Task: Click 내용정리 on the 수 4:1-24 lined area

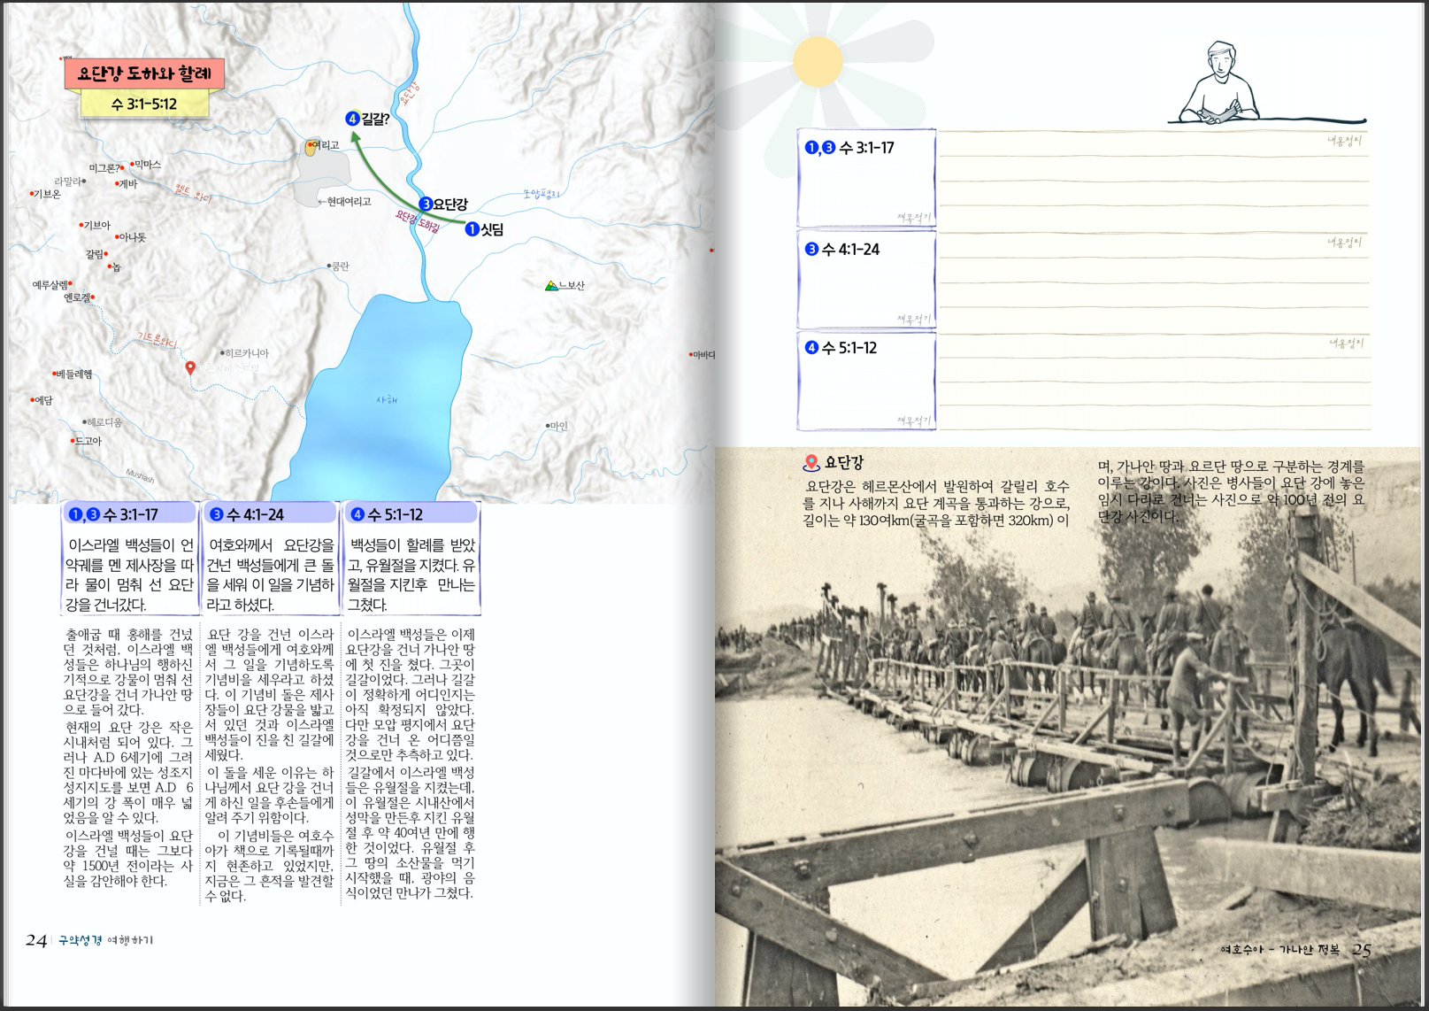Action: pyautogui.click(x=1345, y=242)
